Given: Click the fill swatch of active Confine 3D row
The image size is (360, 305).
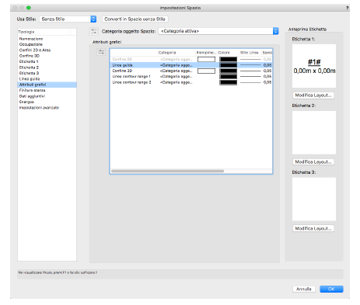Looking at the screenshot, I should pyautogui.click(x=206, y=71).
